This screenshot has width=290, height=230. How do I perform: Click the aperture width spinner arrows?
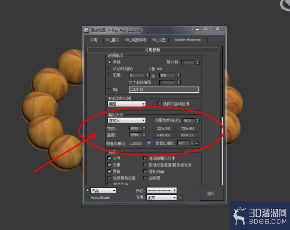pyautogui.click(x=197, y=120)
